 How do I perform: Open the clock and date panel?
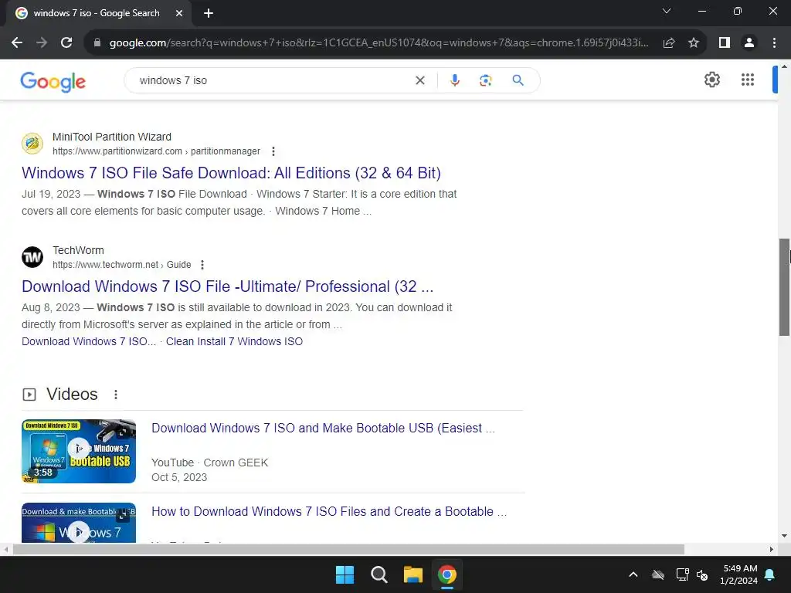[x=739, y=574]
